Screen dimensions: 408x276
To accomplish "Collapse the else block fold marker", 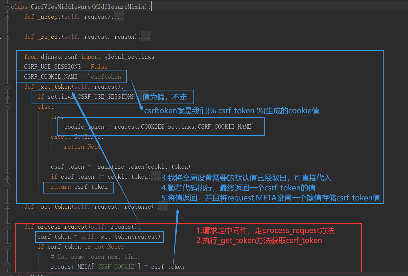I will pyautogui.click(x=7, y=107).
